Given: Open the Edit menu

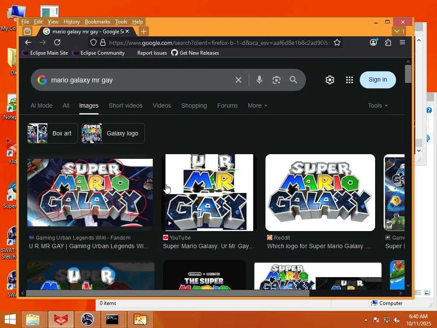Looking at the screenshot, I should 38,22.
